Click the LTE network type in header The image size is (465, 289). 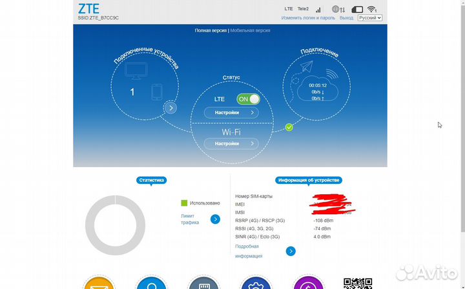pos(289,9)
